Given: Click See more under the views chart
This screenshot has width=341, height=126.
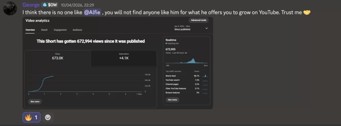Looking at the screenshot, I should click(35, 102).
